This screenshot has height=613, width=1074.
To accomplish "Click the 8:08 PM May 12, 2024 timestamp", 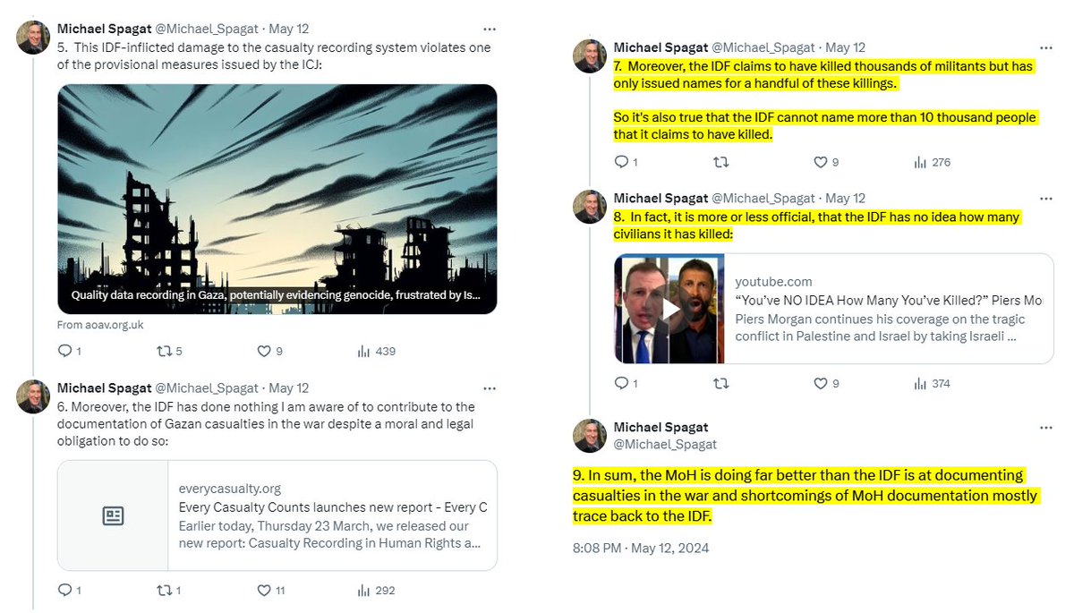I will (x=641, y=548).
